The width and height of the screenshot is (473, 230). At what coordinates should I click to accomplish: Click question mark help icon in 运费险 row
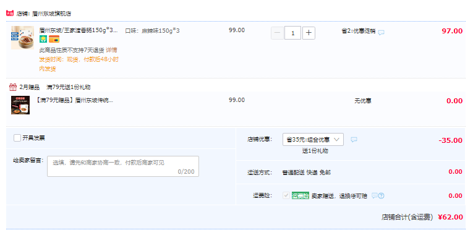(x=381, y=195)
